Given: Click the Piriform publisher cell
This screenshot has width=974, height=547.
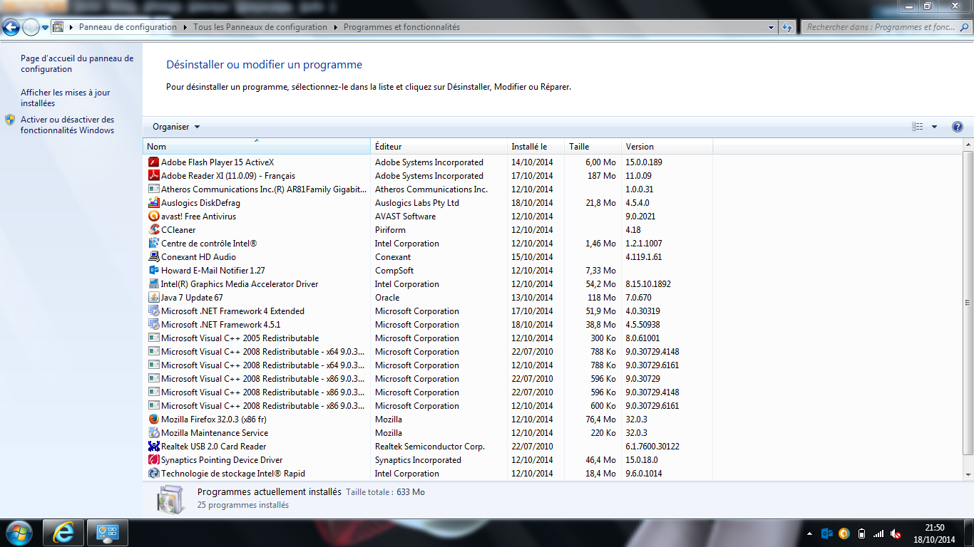Looking at the screenshot, I should click(x=390, y=230).
